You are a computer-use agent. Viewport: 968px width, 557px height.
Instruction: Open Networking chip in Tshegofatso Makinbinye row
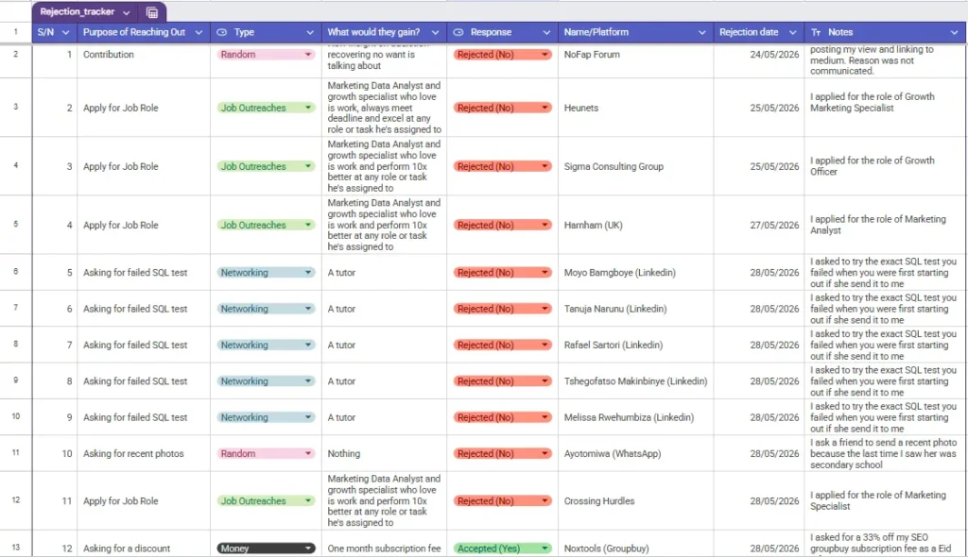pyautogui.click(x=266, y=381)
